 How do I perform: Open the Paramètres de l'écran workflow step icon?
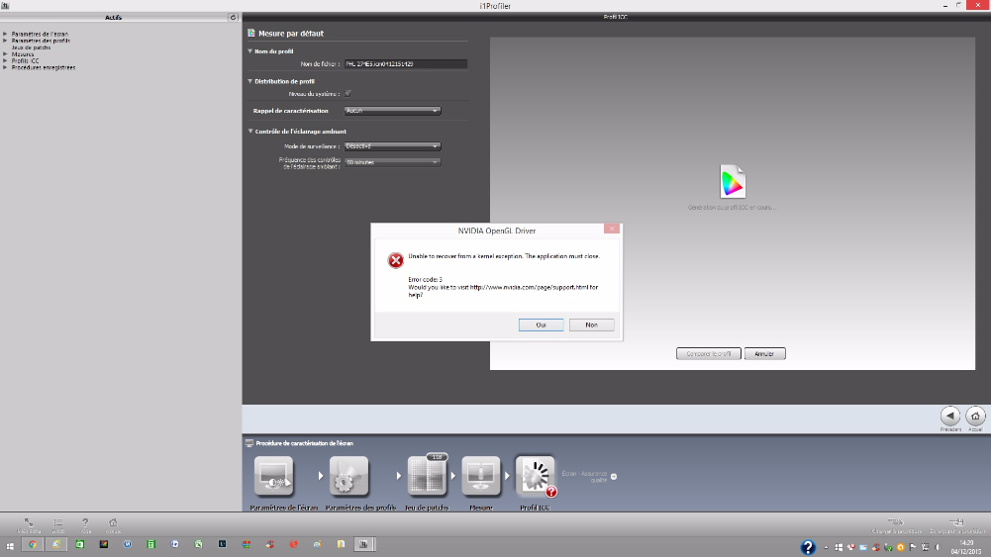pyautogui.click(x=273, y=476)
